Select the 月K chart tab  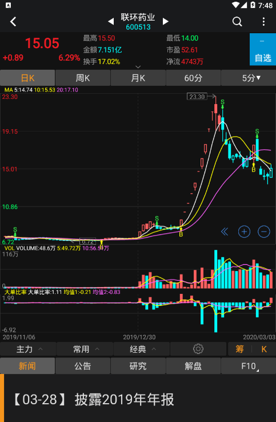138,78
